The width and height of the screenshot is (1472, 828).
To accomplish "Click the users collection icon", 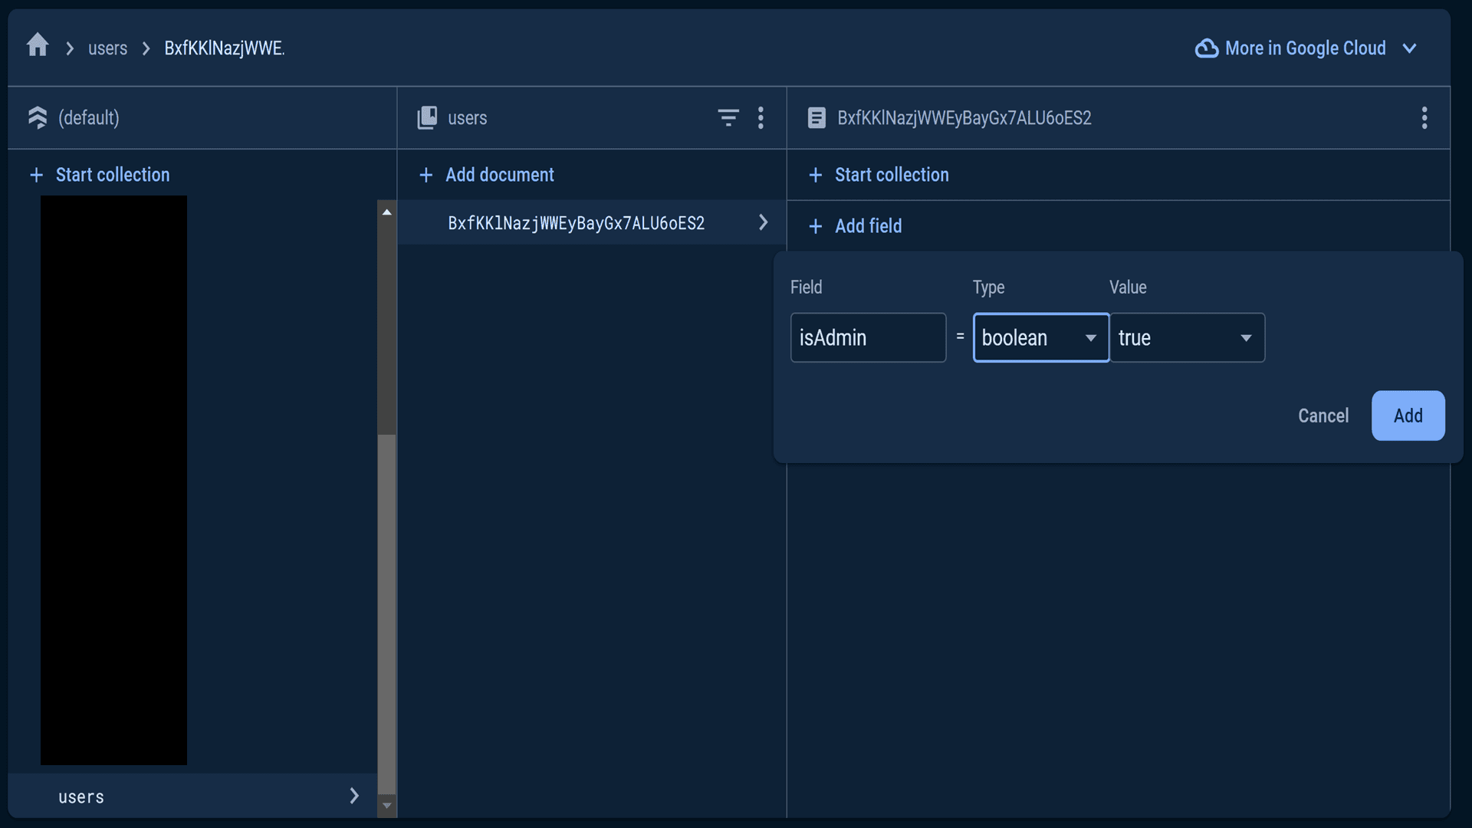I will click(x=426, y=117).
